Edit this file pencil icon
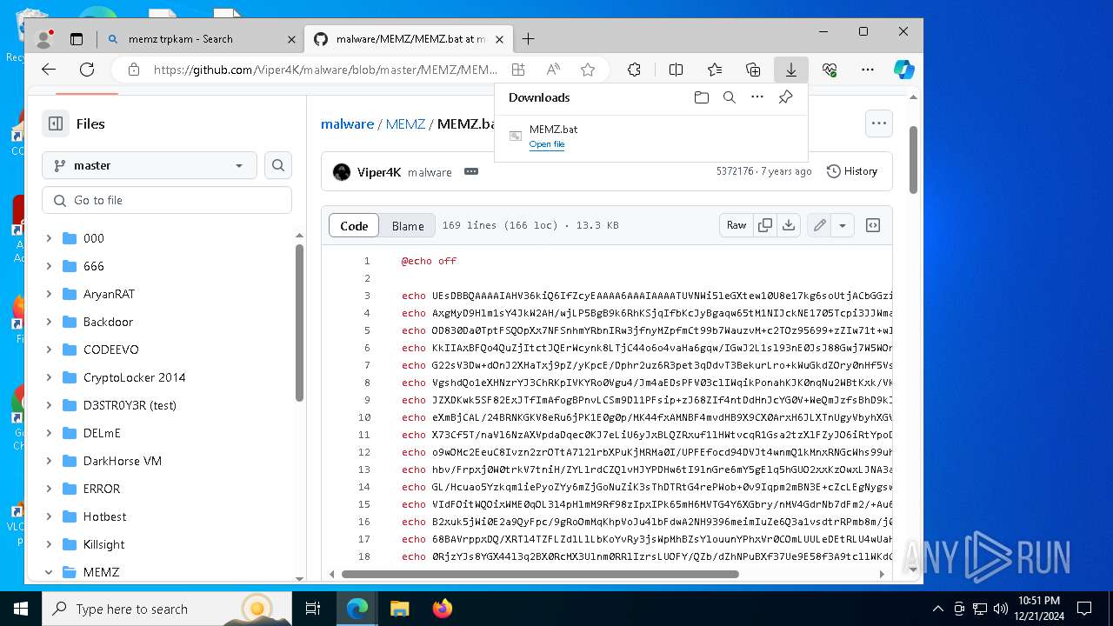This screenshot has width=1113, height=626. pos(819,225)
